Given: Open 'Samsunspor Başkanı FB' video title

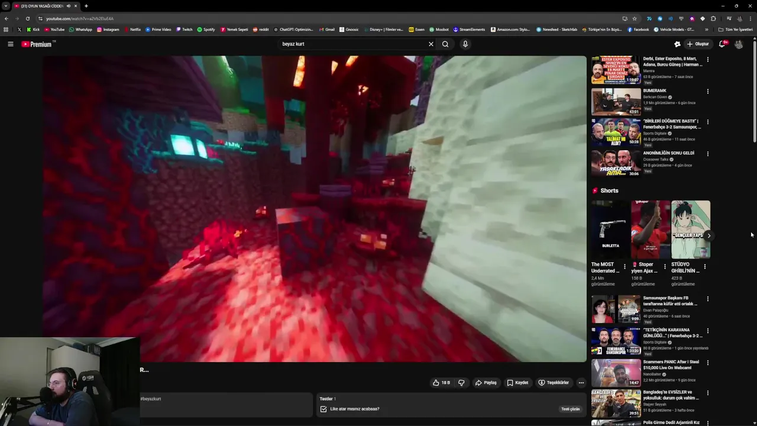Looking at the screenshot, I should click(671, 301).
